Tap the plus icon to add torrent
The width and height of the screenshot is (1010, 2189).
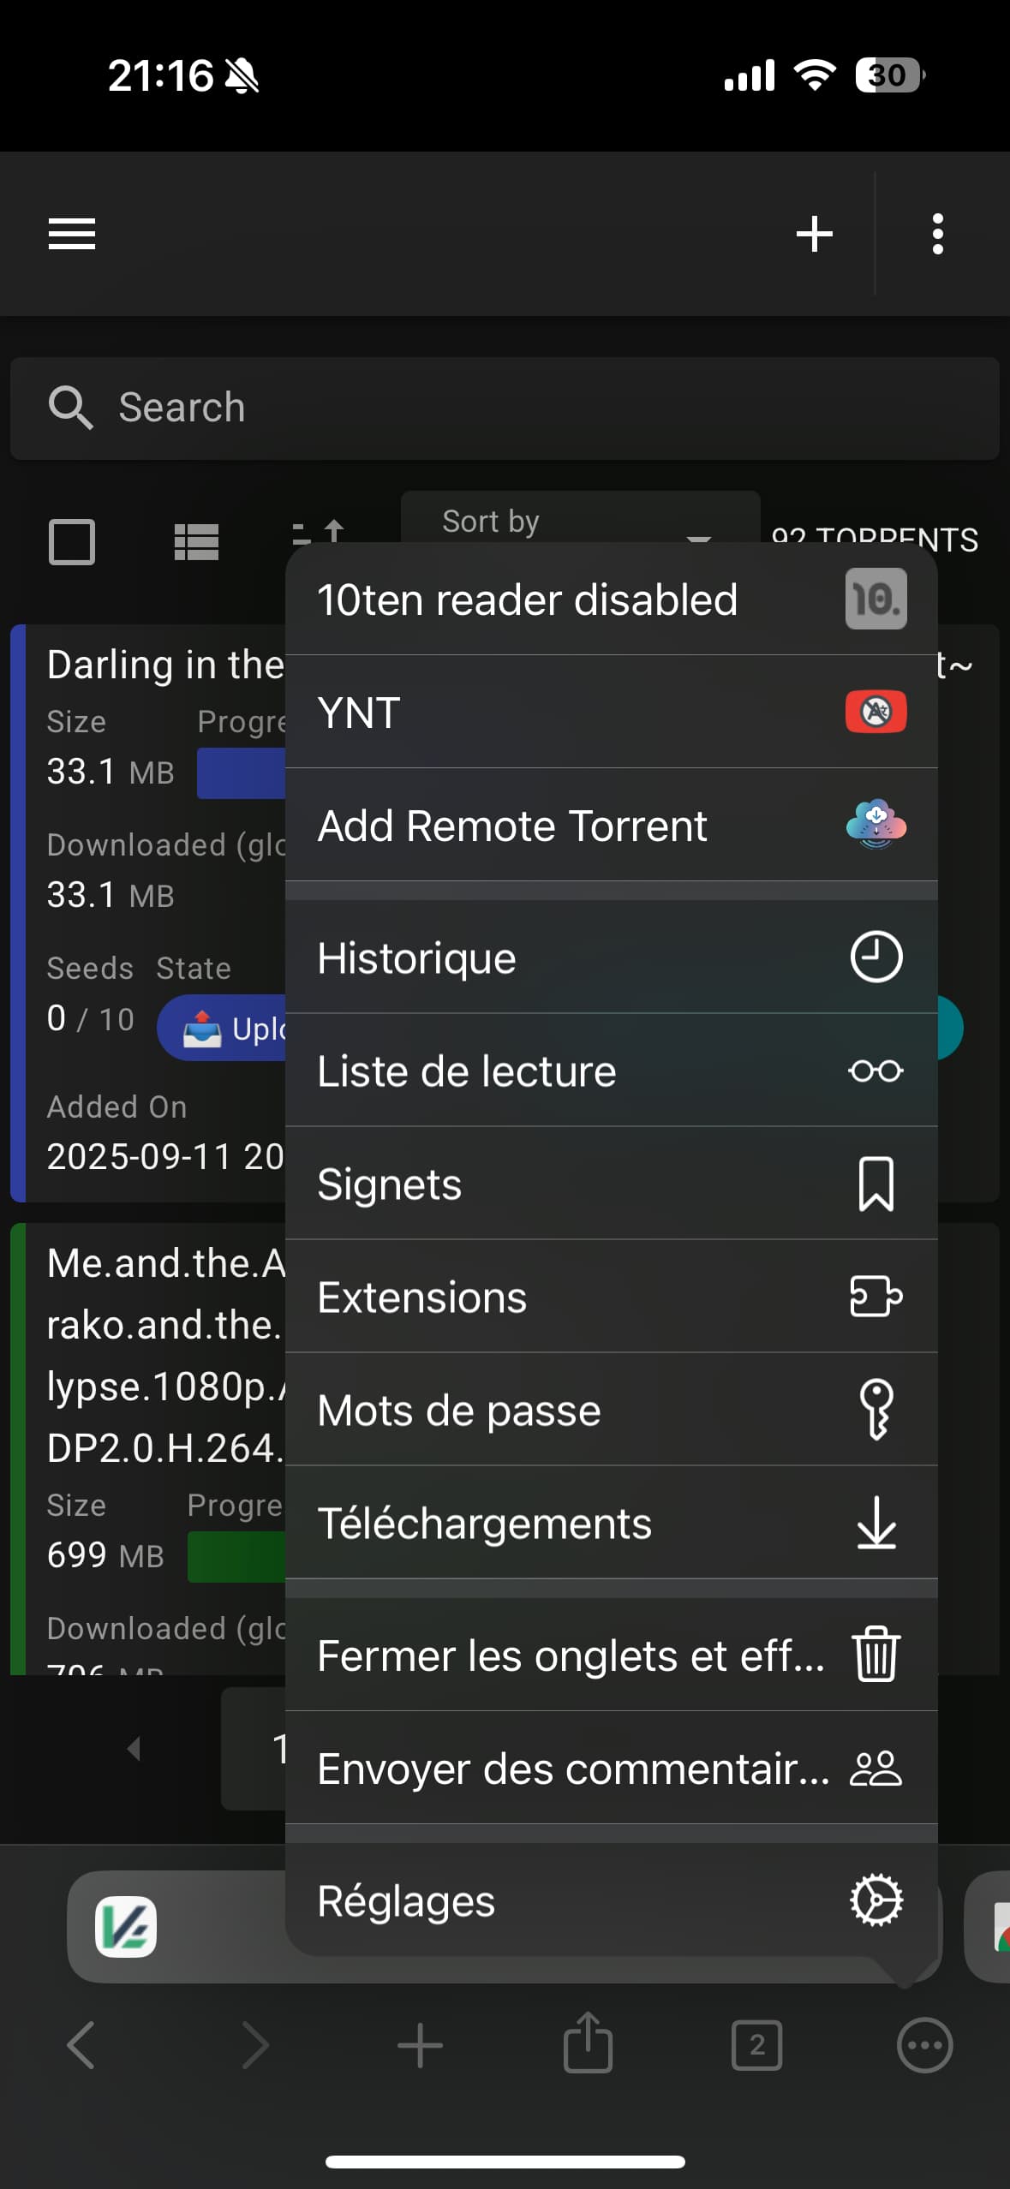click(814, 234)
